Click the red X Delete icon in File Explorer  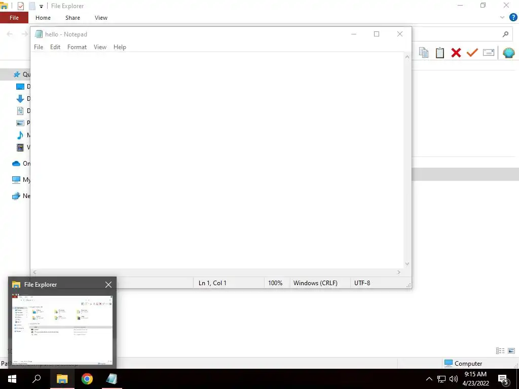tap(456, 52)
